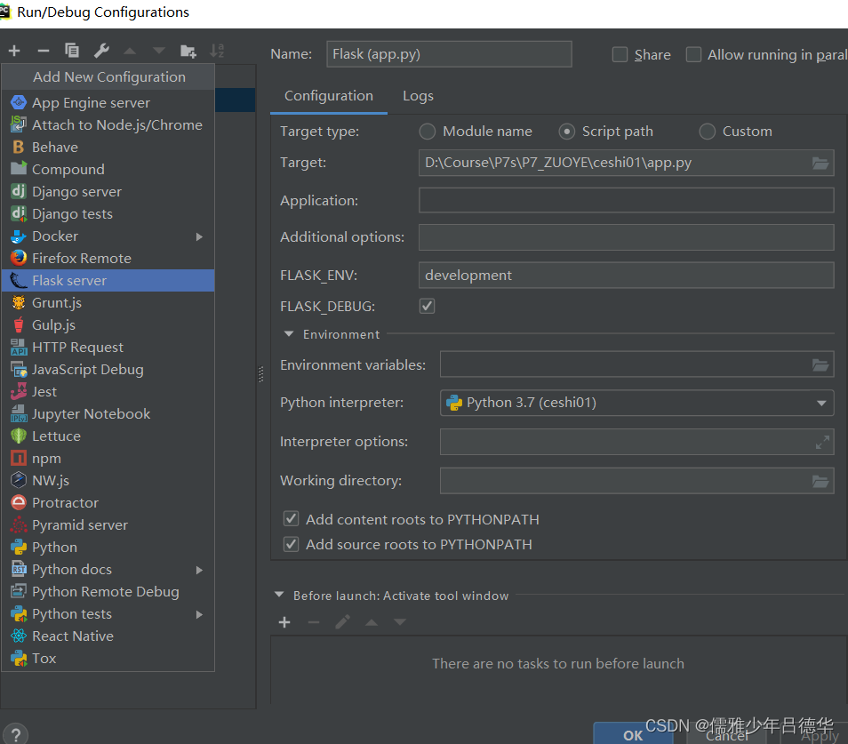This screenshot has width=848, height=744.
Task: Click the Name input field
Action: [x=450, y=54]
